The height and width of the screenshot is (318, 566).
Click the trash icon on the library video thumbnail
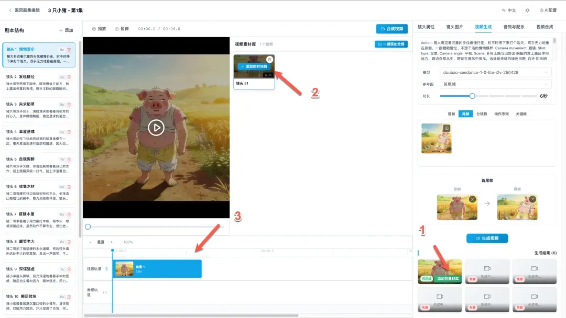coord(269,60)
